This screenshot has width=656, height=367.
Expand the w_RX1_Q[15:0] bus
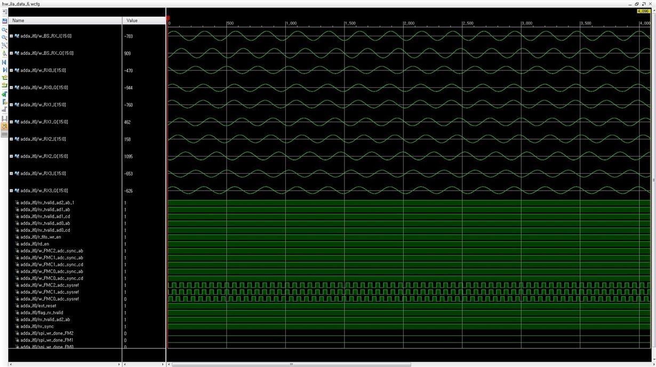pyautogui.click(x=11, y=122)
